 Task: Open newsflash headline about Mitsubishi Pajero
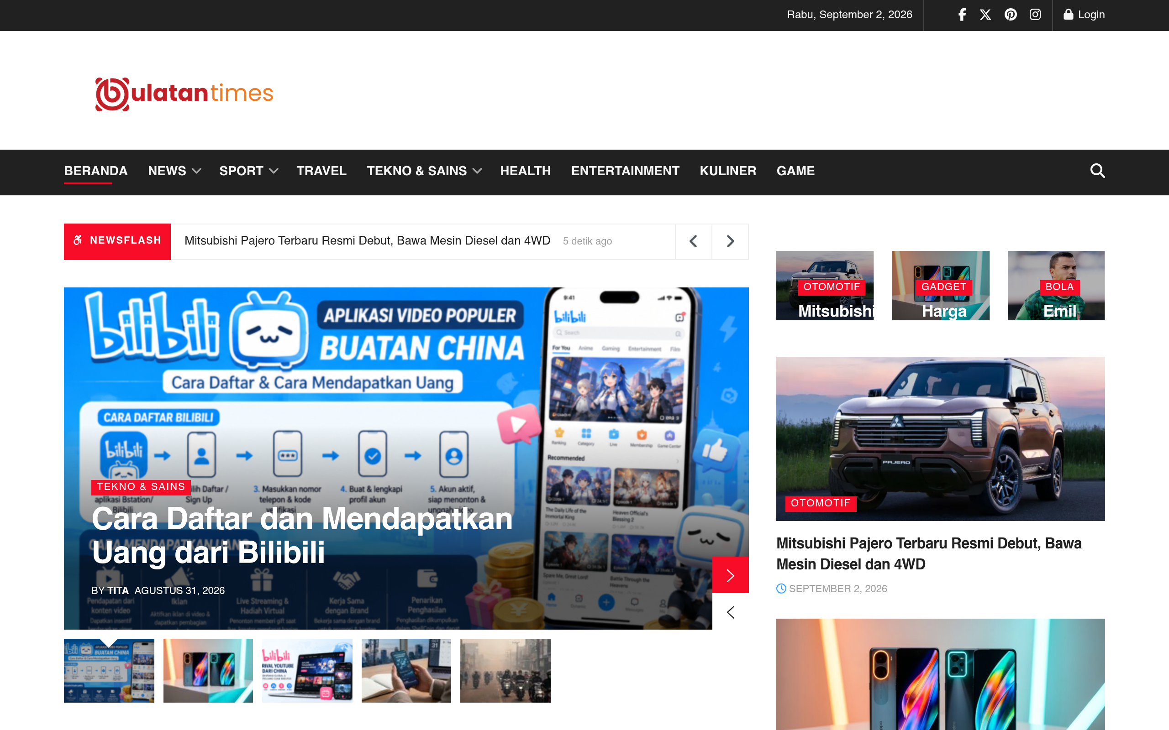367,241
